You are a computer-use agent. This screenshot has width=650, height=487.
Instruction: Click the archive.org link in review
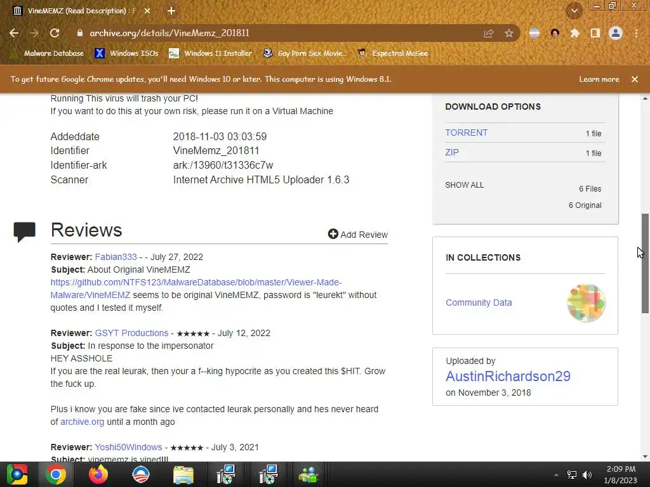pyautogui.click(x=82, y=422)
